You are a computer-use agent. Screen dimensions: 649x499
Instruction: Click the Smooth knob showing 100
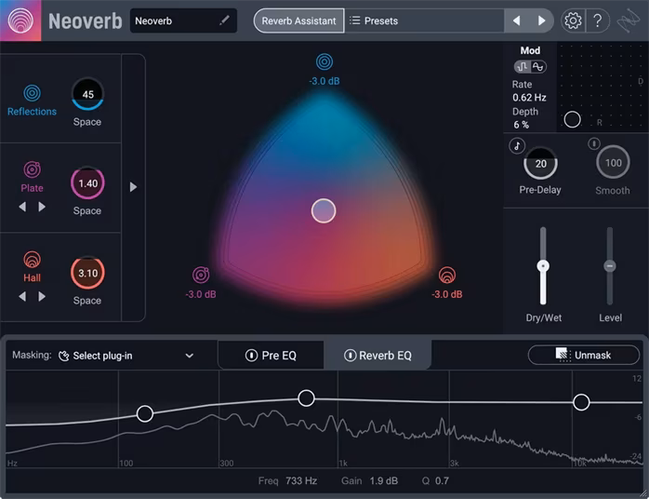(613, 163)
